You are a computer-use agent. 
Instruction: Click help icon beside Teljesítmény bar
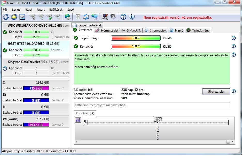[x=233, y=38]
